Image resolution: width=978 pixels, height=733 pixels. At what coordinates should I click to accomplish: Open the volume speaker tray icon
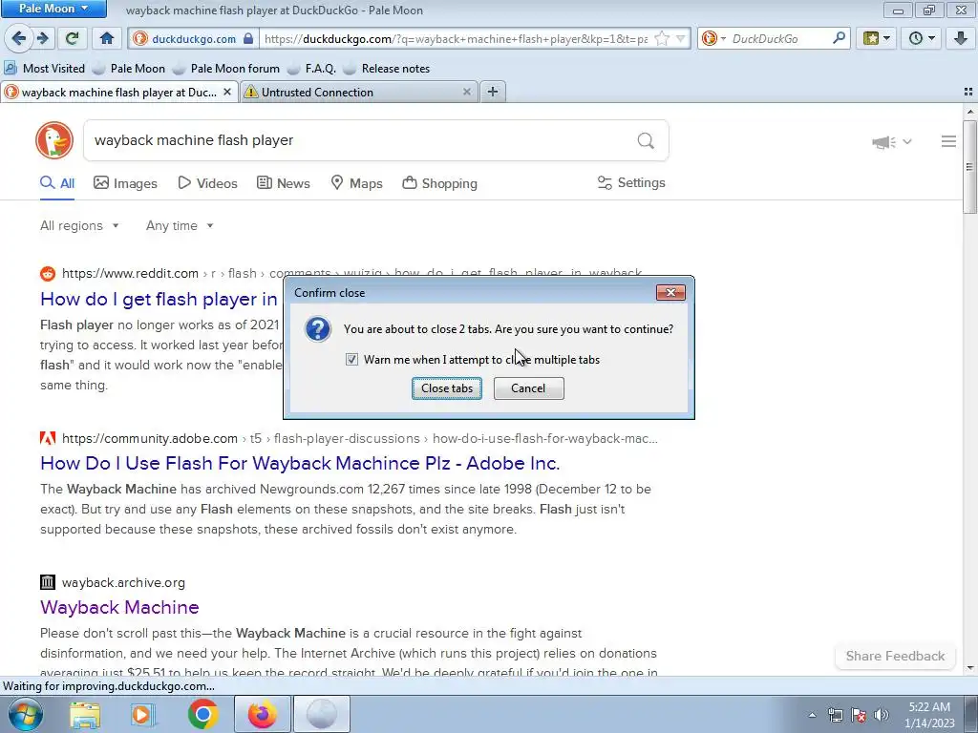point(882,715)
